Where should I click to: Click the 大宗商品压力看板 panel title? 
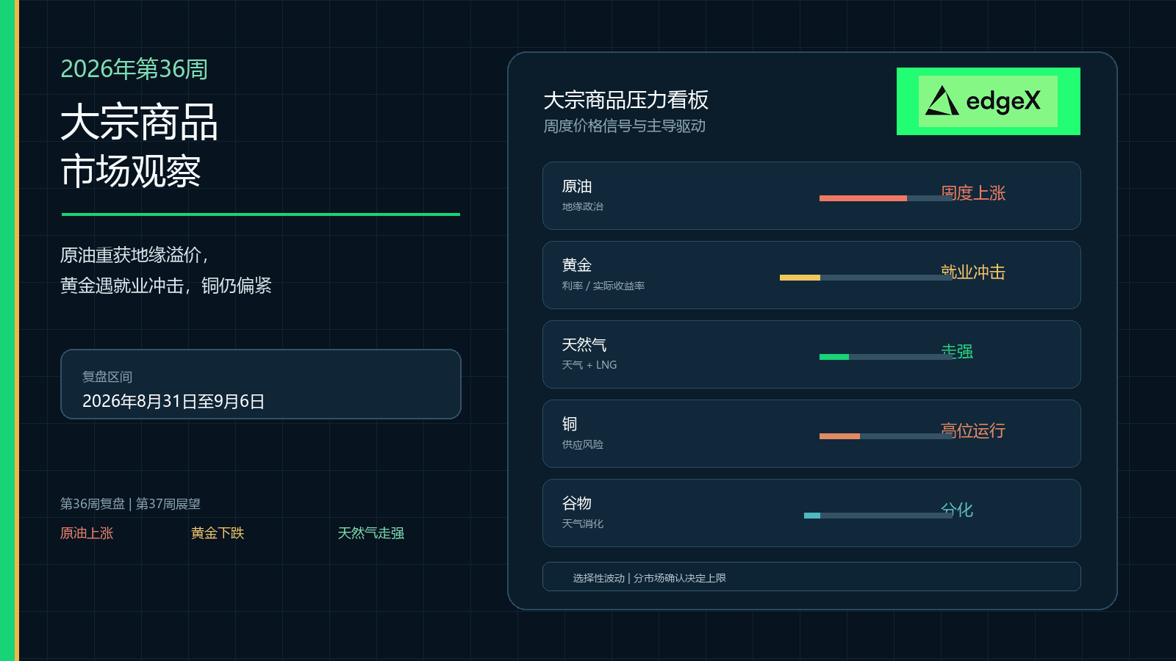click(626, 100)
